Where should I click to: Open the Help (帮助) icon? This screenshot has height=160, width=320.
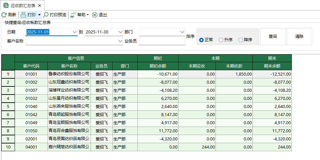coord(73,15)
